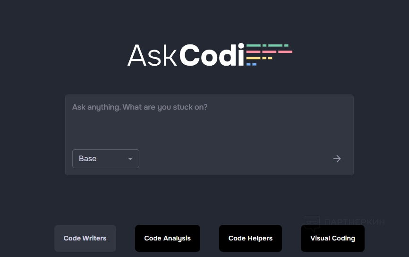Submit the question with the arrow icon
This screenshot has height=257, width=409.
click(337, 159)
